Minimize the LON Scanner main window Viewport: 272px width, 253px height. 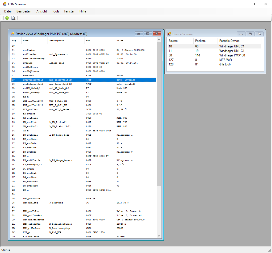tap(241, 4)
